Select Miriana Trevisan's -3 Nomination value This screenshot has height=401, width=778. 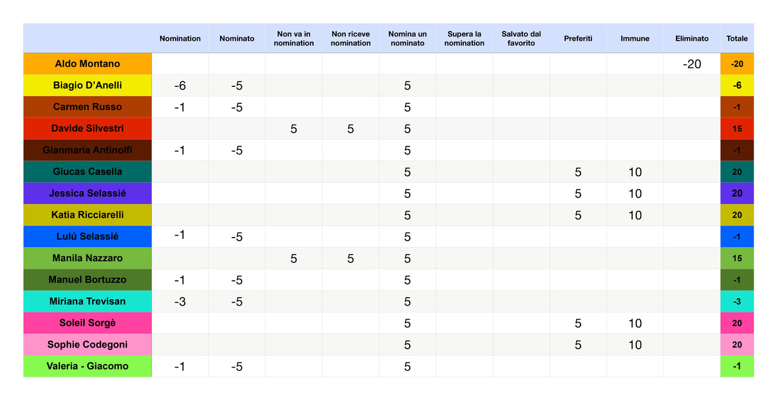pyautogui.click(x=180, y=301)
